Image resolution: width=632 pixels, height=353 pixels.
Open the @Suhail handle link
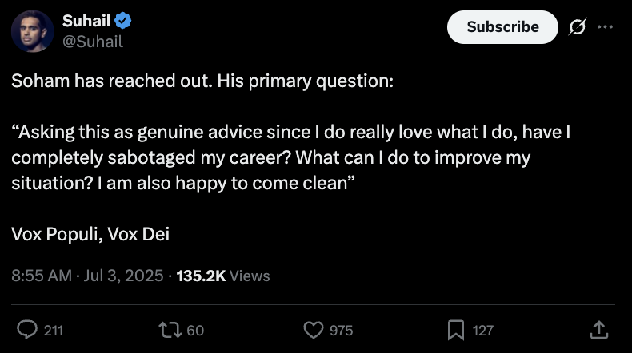[x=92, y=42]
